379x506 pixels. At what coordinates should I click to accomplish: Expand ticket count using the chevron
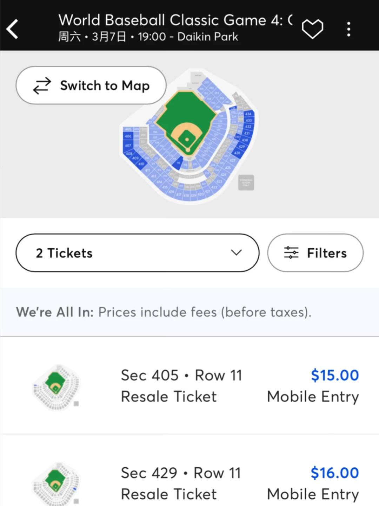click(236, 252)
